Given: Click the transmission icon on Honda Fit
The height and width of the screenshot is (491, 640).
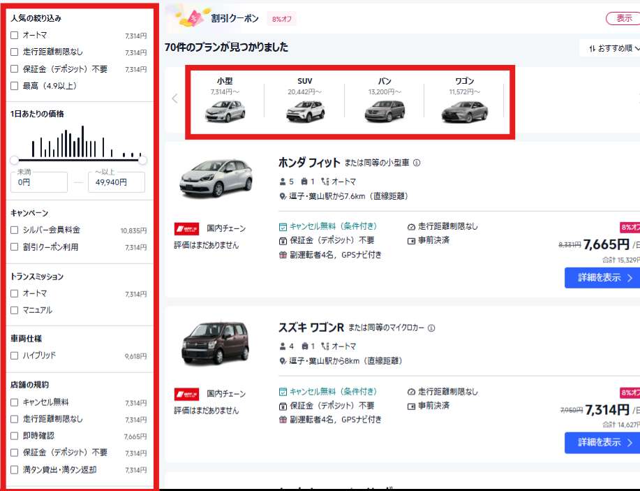Looking at the screenshot, I should (x=325, y=182).
